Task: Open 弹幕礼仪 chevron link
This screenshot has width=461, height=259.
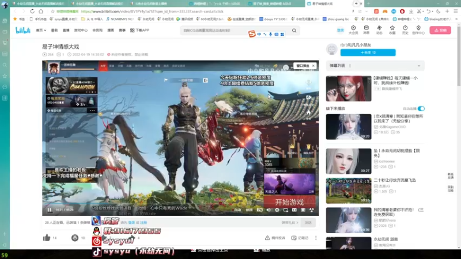Action: point(290,223)
